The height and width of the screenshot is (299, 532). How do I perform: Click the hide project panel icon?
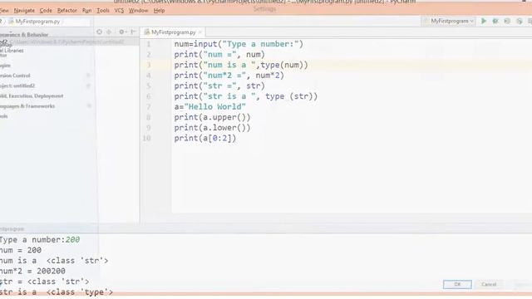pos(133,32)
